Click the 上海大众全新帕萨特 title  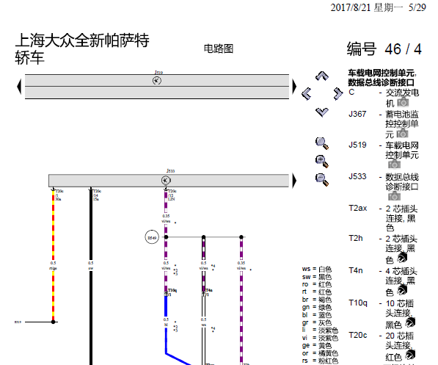click(x=82, y=40)
